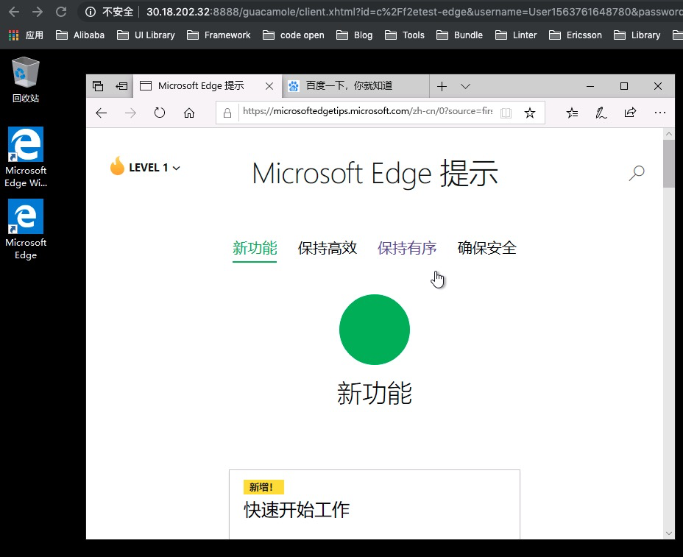Screen dimensions: 683x557
Task: Open the favorites hub icon
Action: point(572,113)
